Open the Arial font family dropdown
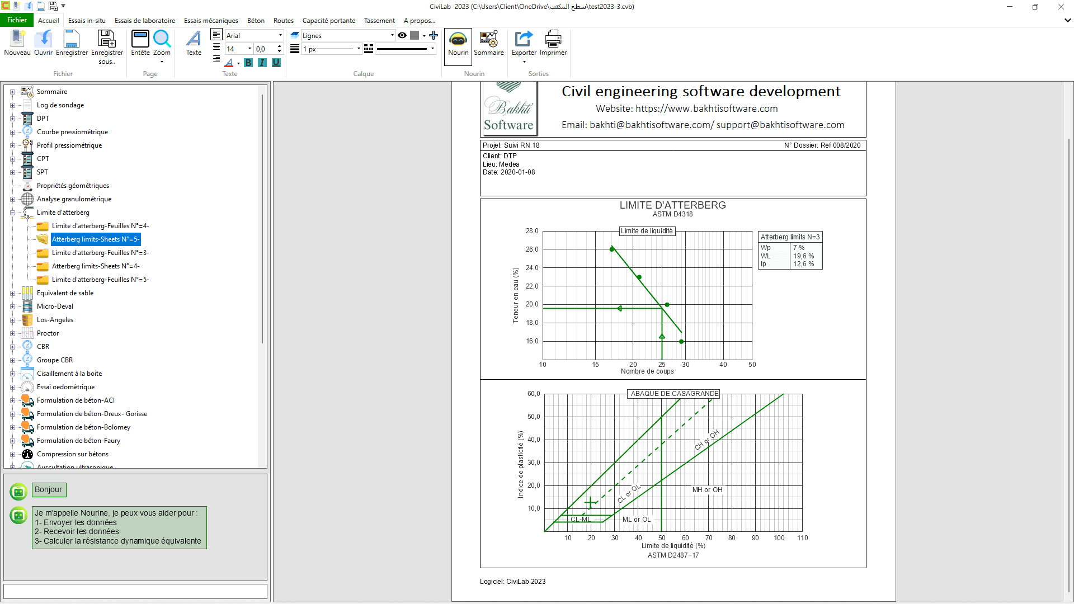Image resolution: width=1074 pixels, height=604 pixels. coord(280,35)
